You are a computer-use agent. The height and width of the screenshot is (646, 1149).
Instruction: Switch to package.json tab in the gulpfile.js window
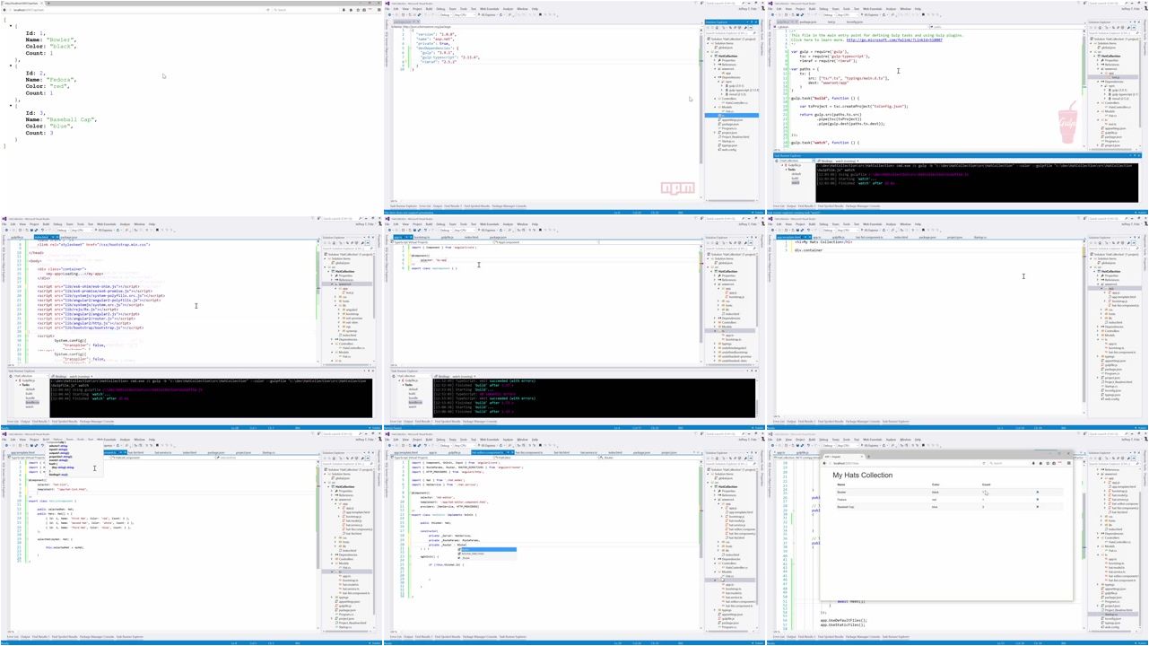tap(808, 22)
